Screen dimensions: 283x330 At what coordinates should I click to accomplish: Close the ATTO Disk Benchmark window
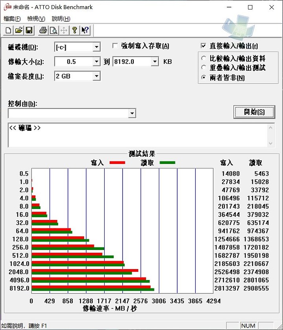tap(272, 7)
